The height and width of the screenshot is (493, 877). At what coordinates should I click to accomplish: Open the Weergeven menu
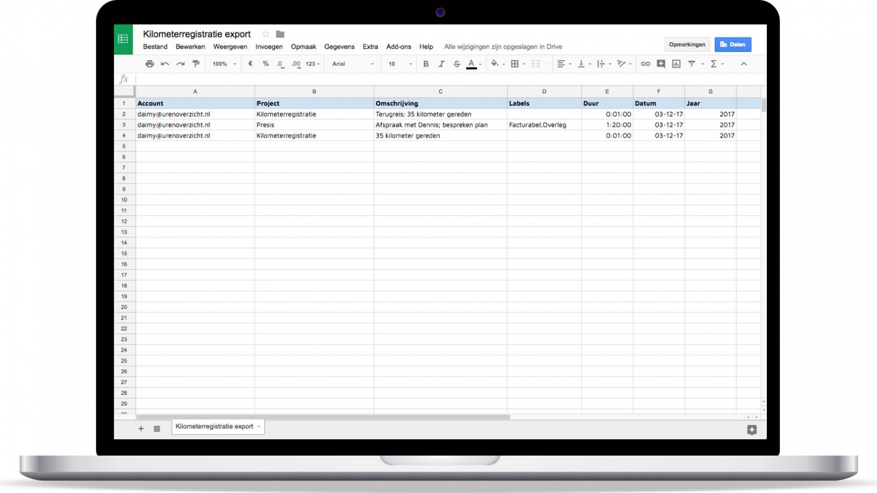click(x=230, y=47)
